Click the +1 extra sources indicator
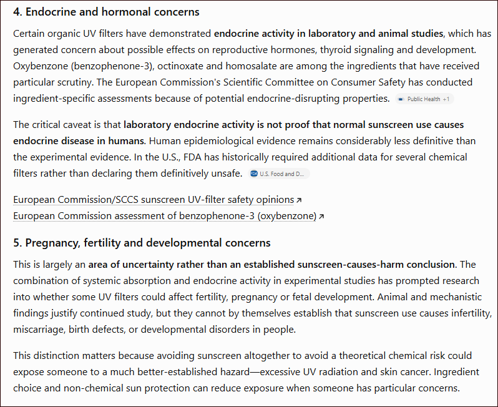Screen dimensions: 498x407 point(446,99)
